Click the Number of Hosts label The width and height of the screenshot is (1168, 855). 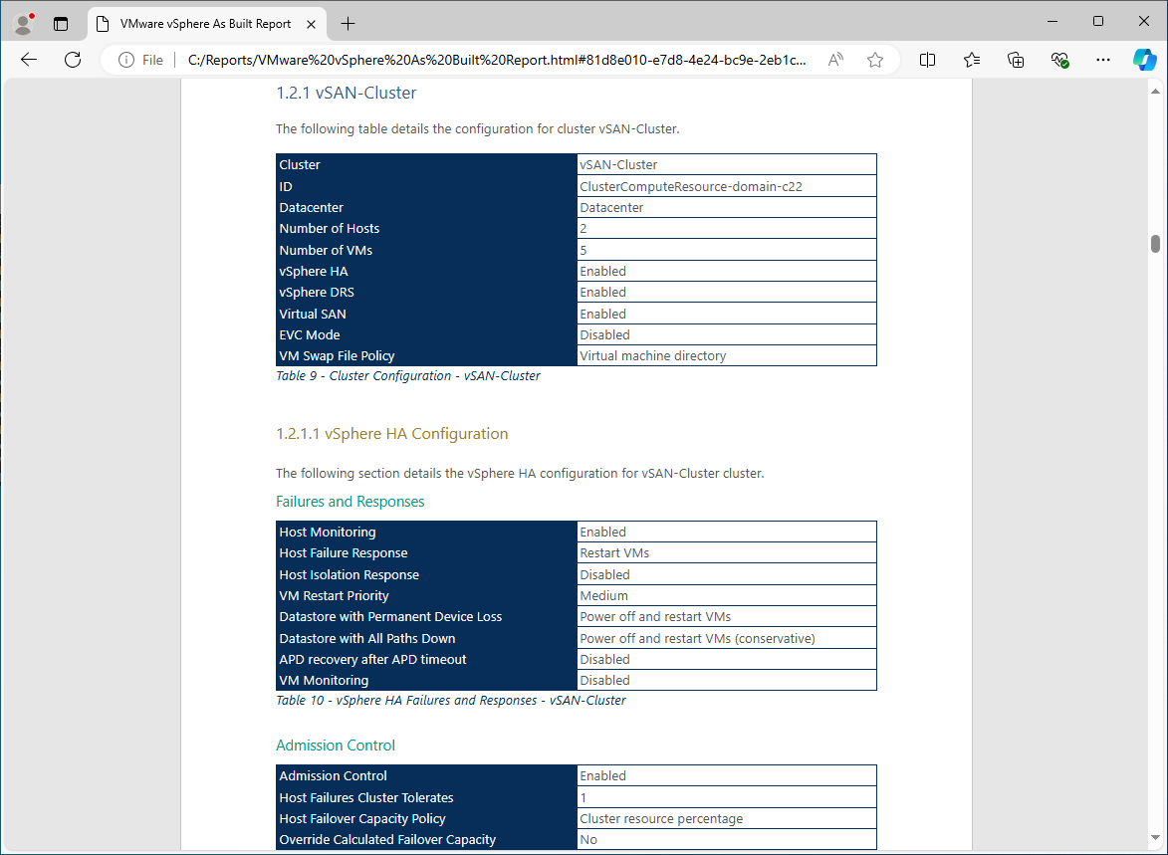click(x=330, y=229)
